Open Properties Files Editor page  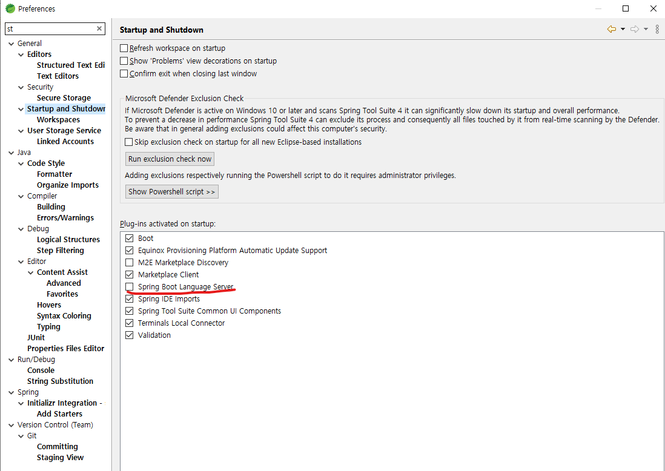65,349
